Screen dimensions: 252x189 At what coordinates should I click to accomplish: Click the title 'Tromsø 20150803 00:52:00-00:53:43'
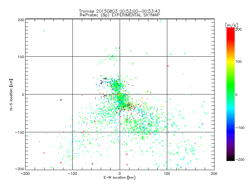[x=119, y=11]
